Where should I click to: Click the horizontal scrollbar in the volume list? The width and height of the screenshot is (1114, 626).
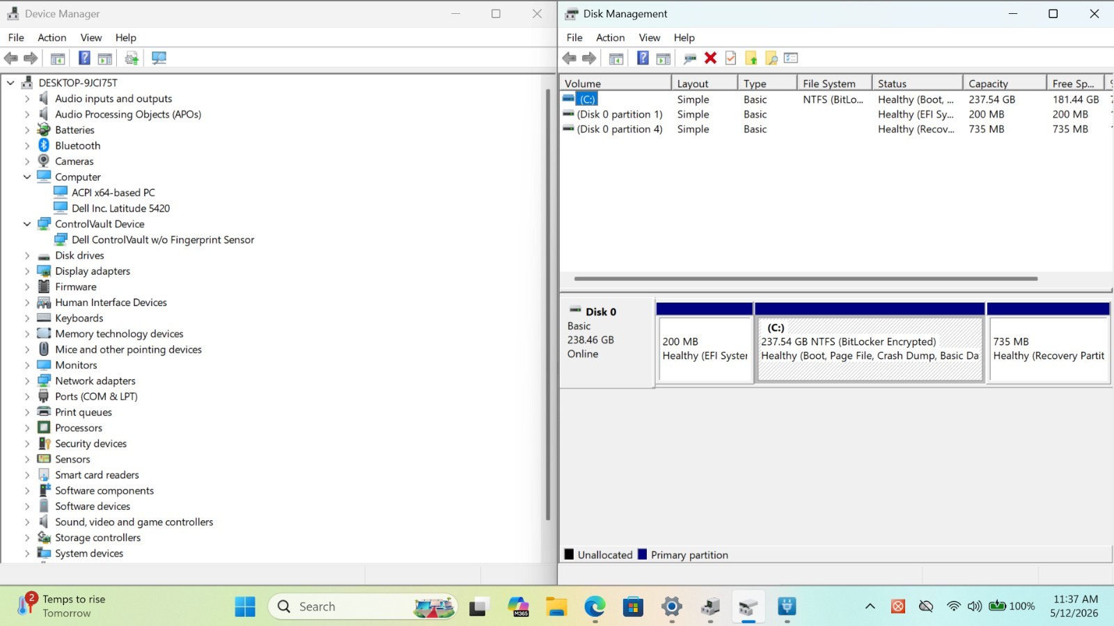[806, 279]
